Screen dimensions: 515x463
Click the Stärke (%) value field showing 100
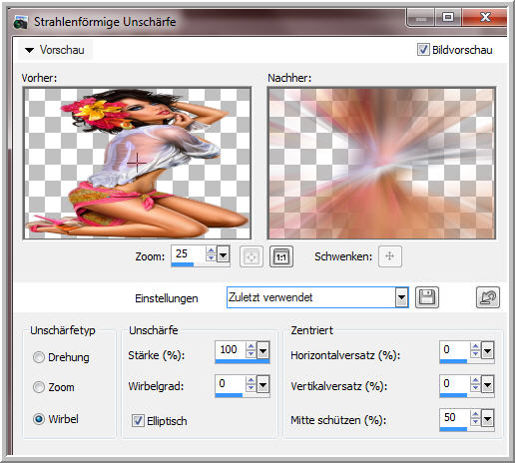tap(231, 350)
